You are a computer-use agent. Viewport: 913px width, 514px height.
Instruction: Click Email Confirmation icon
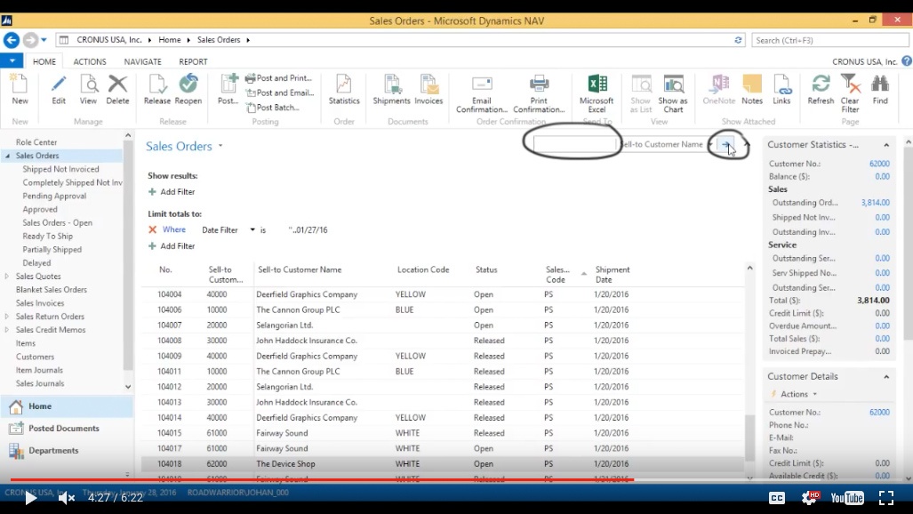point(482,93)
